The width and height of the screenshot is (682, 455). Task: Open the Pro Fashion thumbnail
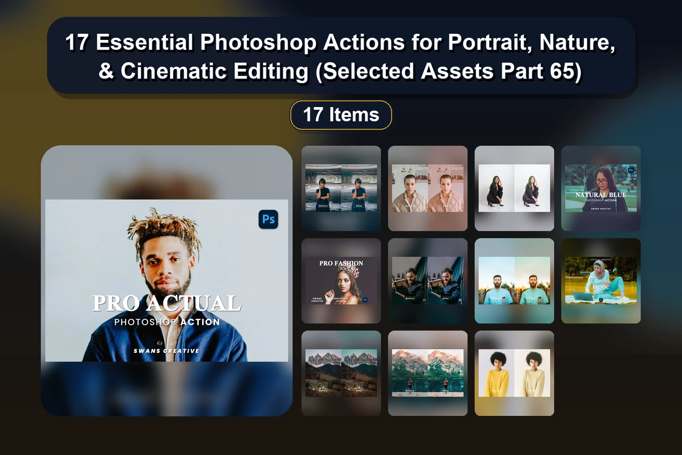point(341,281)
